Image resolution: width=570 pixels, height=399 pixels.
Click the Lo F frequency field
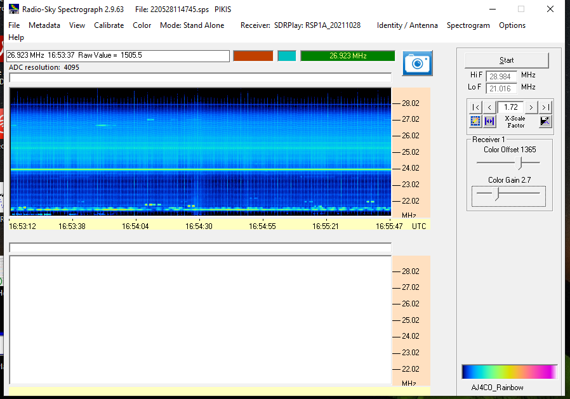click(501, 88)
